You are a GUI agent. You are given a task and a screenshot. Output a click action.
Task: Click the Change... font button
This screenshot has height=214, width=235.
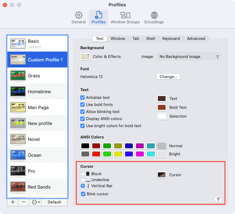point(168,77)
